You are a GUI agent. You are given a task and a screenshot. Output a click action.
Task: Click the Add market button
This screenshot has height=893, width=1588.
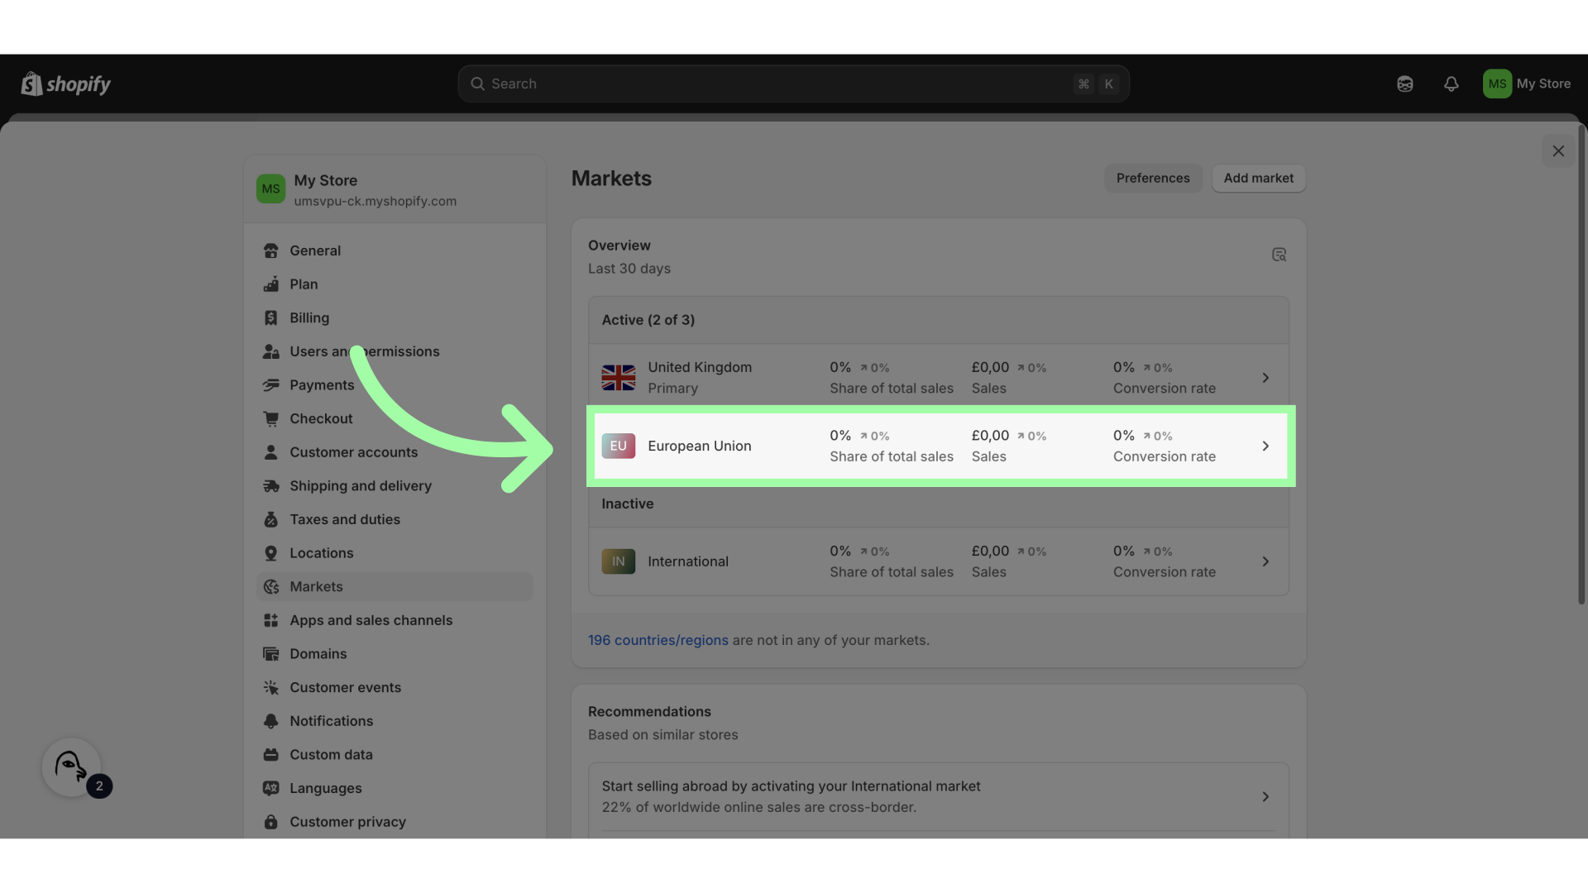tap(1258, 179)
